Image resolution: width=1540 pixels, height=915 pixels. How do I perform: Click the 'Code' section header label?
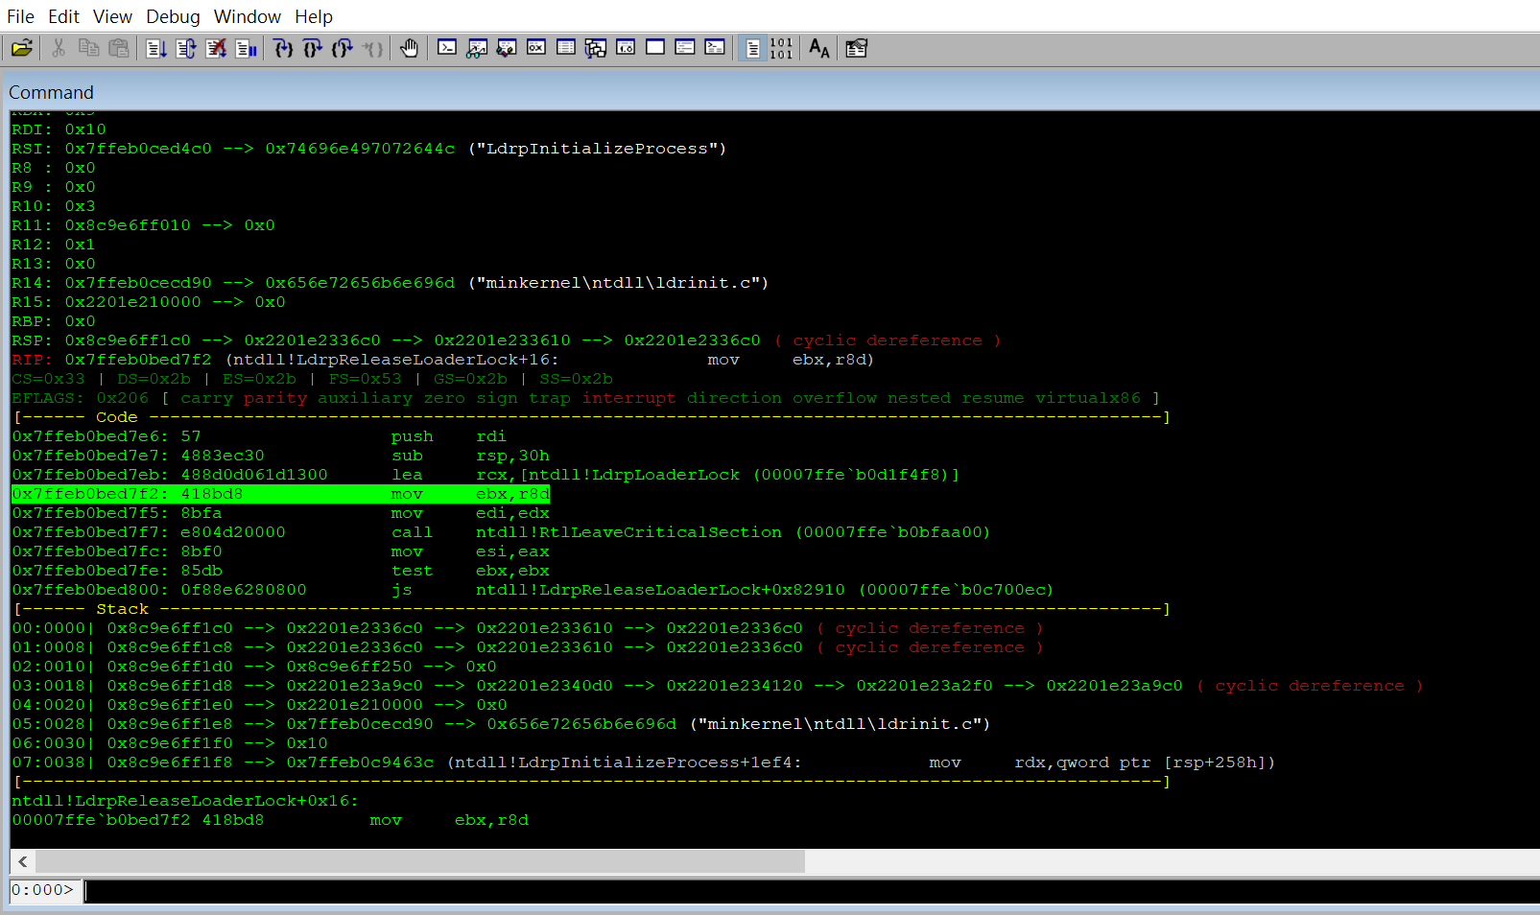[117, 417]
